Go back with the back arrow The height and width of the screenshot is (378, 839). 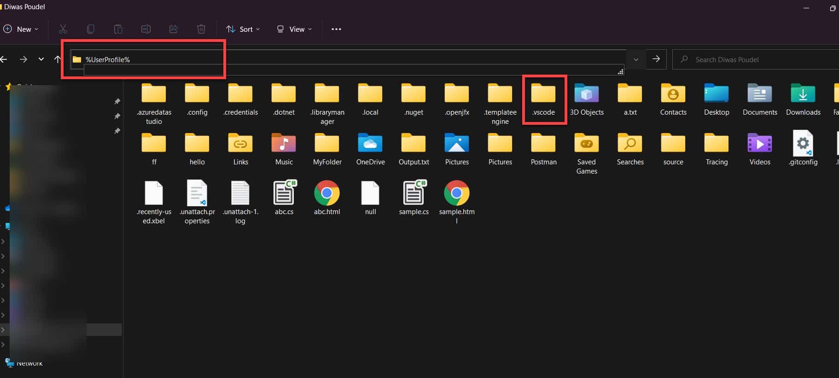click(4, 59)
